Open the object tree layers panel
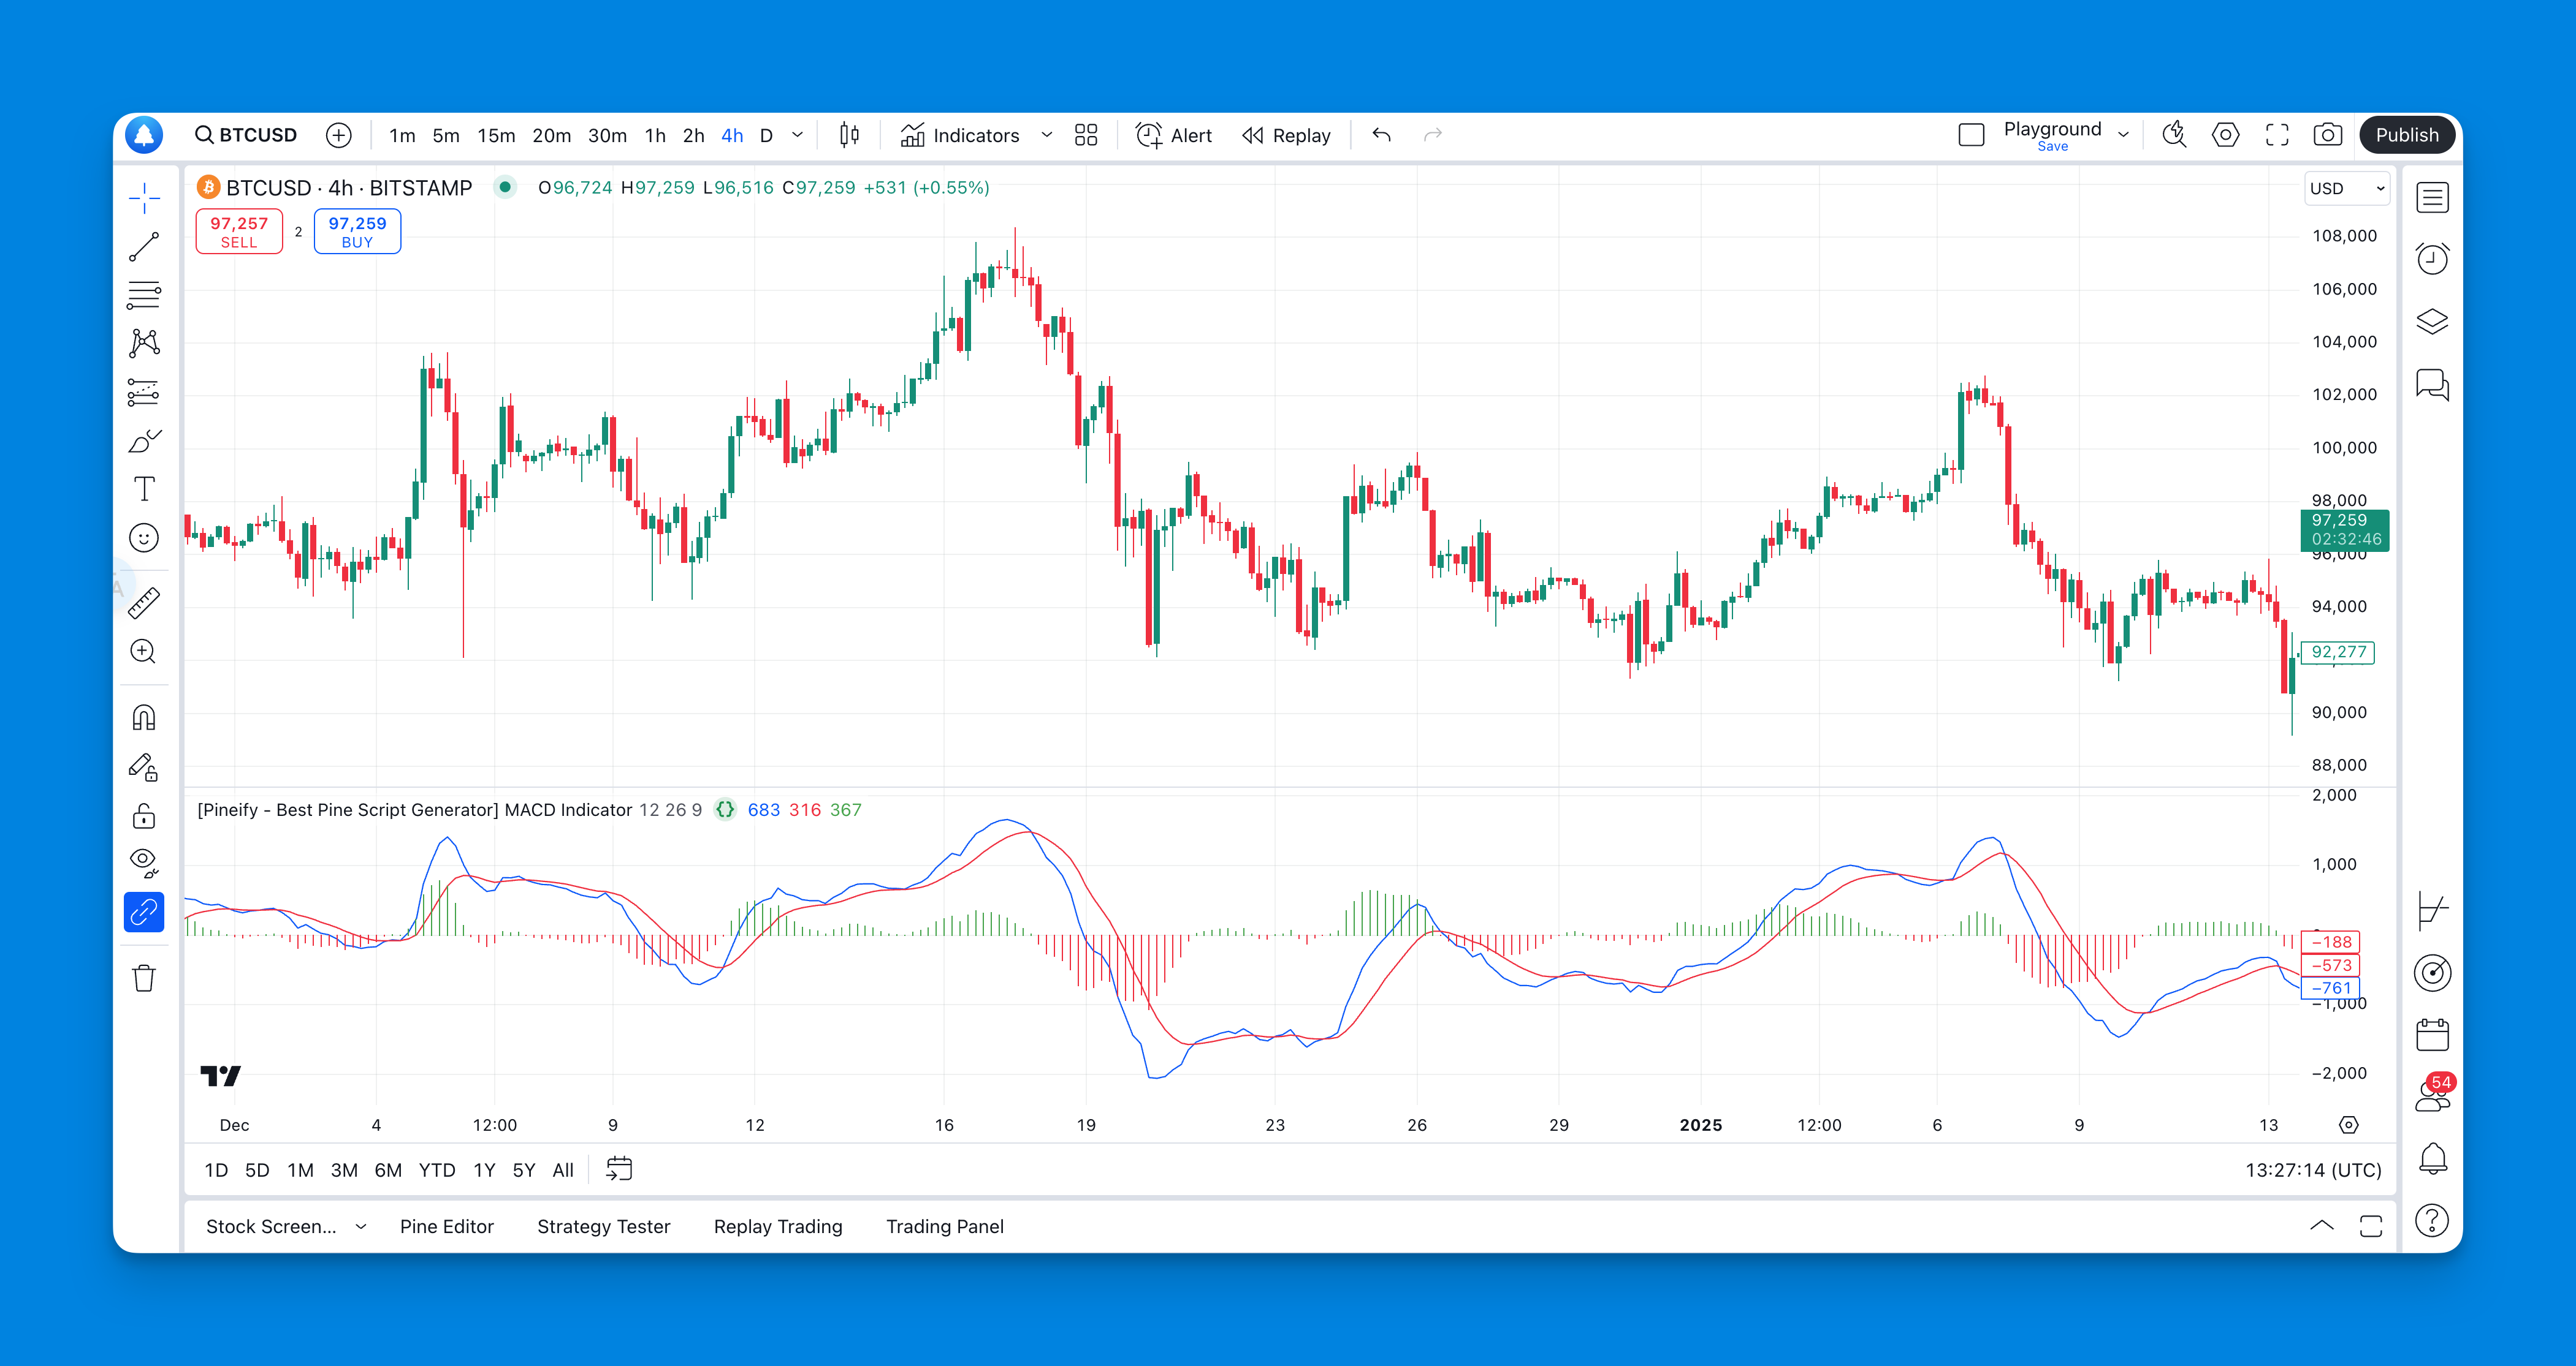 (2432, 322)
